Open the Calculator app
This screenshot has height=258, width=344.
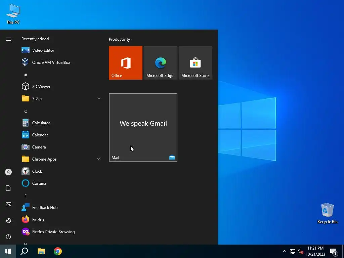[61, 123]
